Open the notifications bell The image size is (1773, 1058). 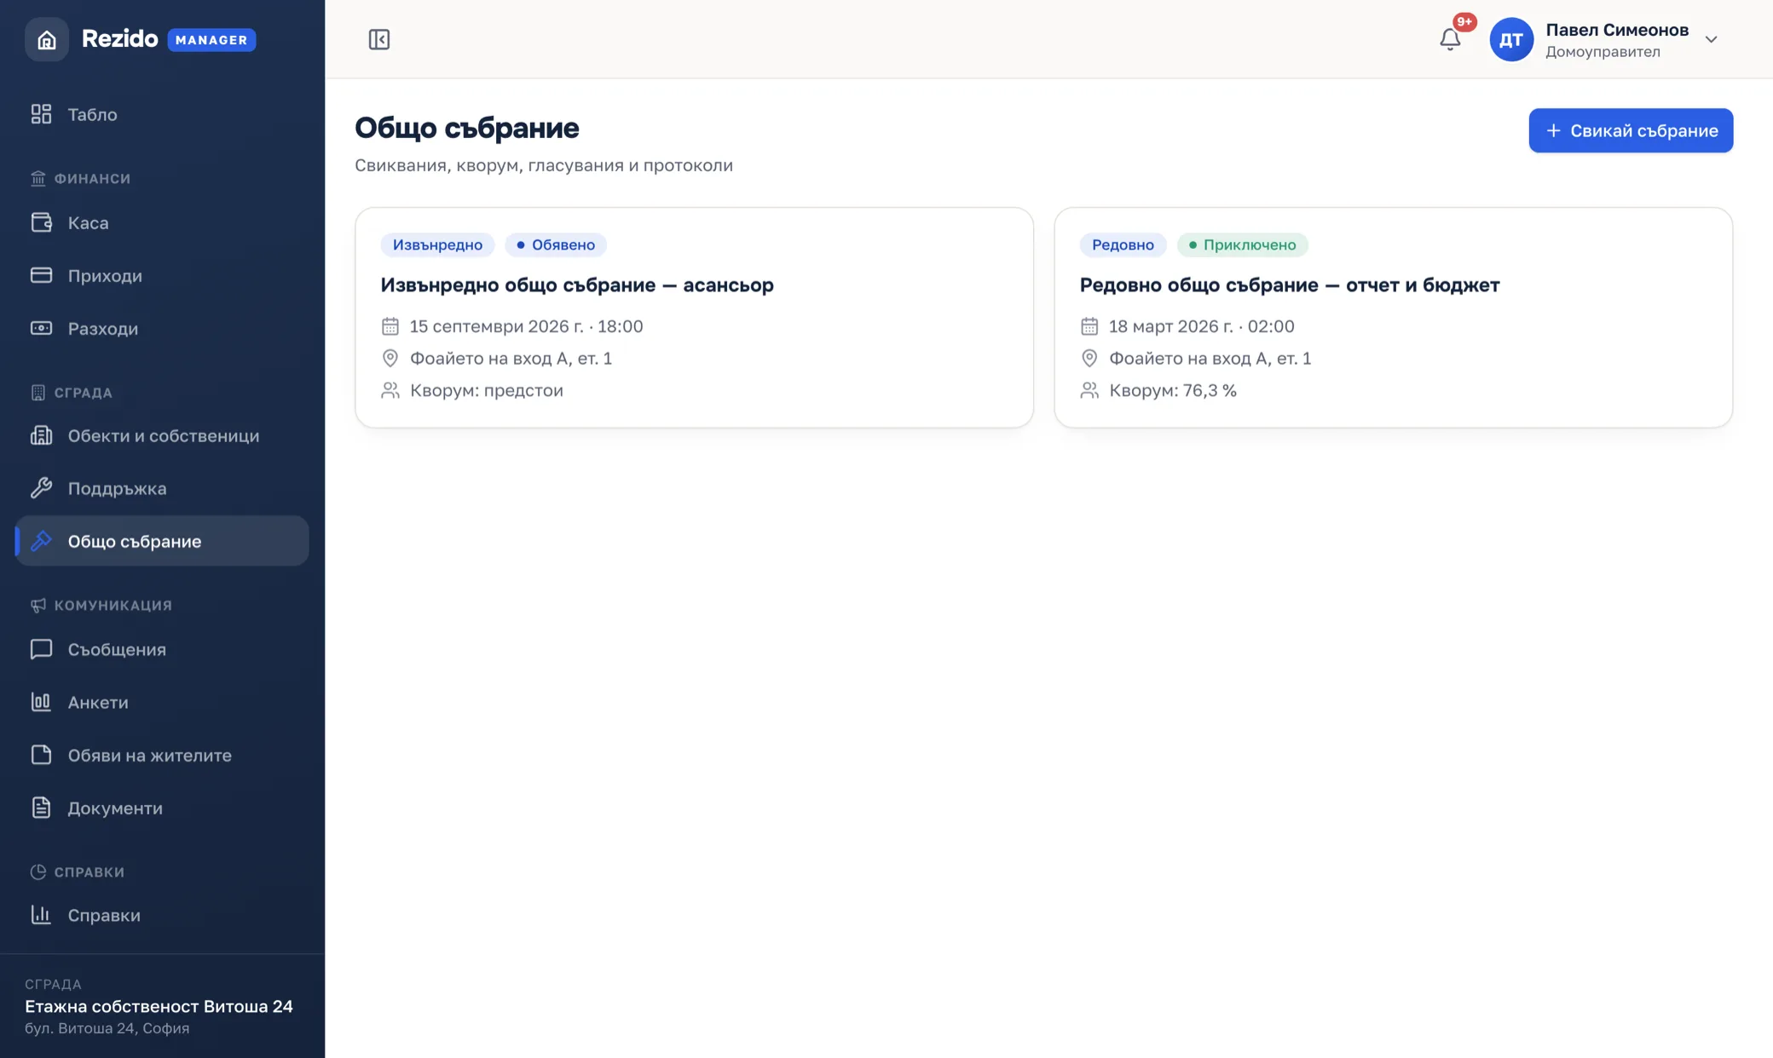(x=1450, y=39)
